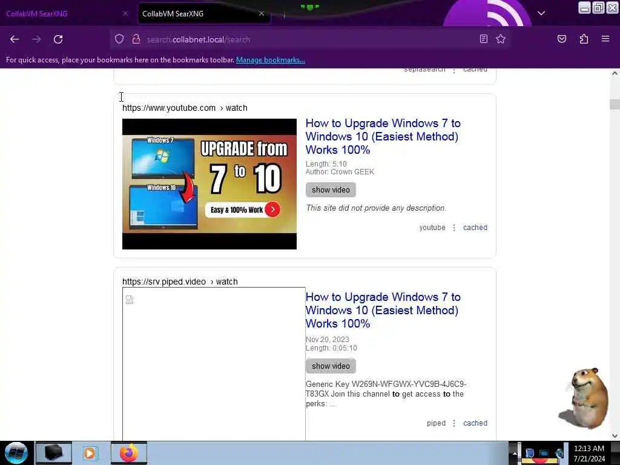620x465 pixels.
Task: Open tracking protection shield info
Action: coord(119,39)
